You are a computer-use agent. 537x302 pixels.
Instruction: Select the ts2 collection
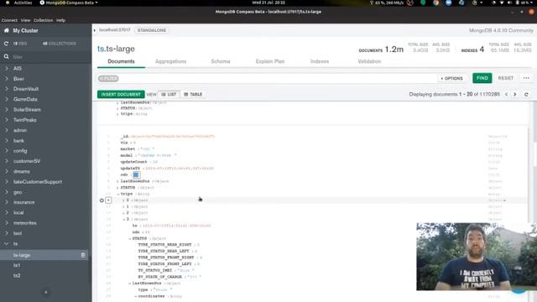pyautogui.click(x=17, y=275)
